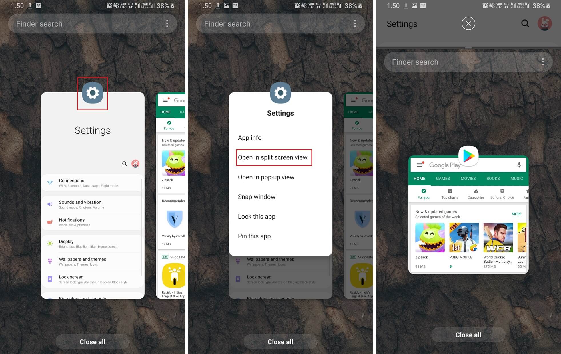561x354 pixels.
Task: Switch to the GAMES tab in Play Store
Action: [443, 178]
